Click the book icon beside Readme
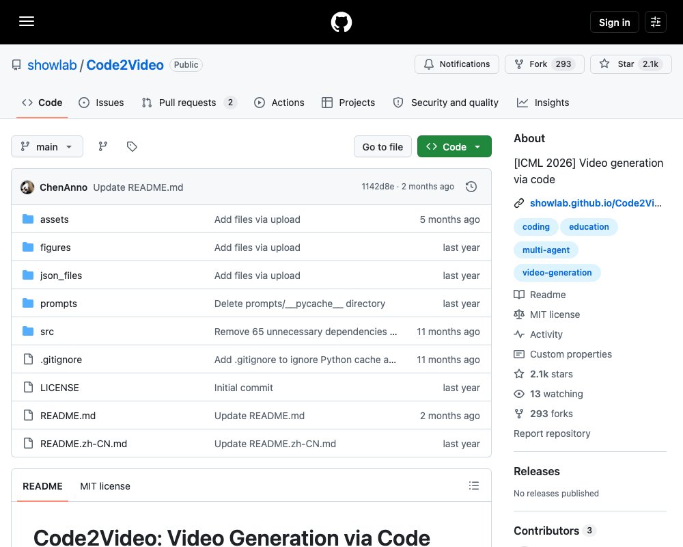Image resolution: width=683 pixels, height=547 pixels. 519,295
